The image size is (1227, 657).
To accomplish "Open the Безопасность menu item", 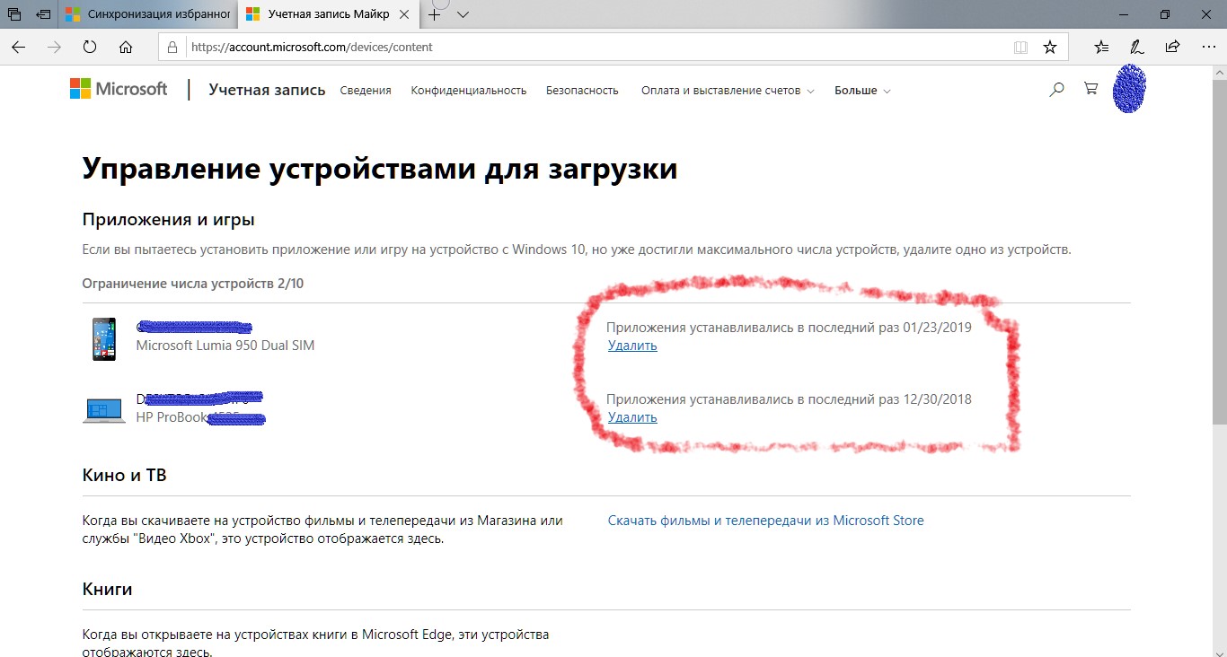I will [582, 91].
